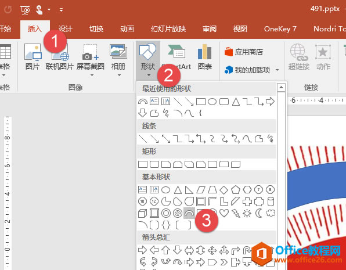Open the 相册 album dropdown
The image size is (346, 270).
pos(118,60)
